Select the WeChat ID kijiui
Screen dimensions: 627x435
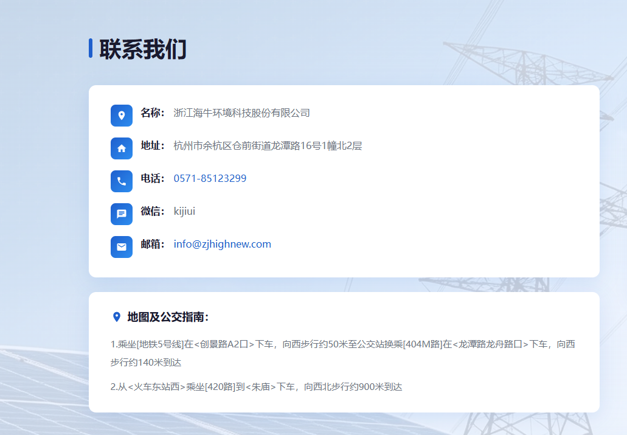(x=184, y=211)
